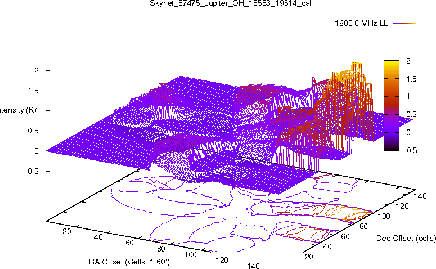The height and width of the screenshot is (269, 436).
Task: Click RA Offset axis tick 60
Action: (x=129, y=243)
